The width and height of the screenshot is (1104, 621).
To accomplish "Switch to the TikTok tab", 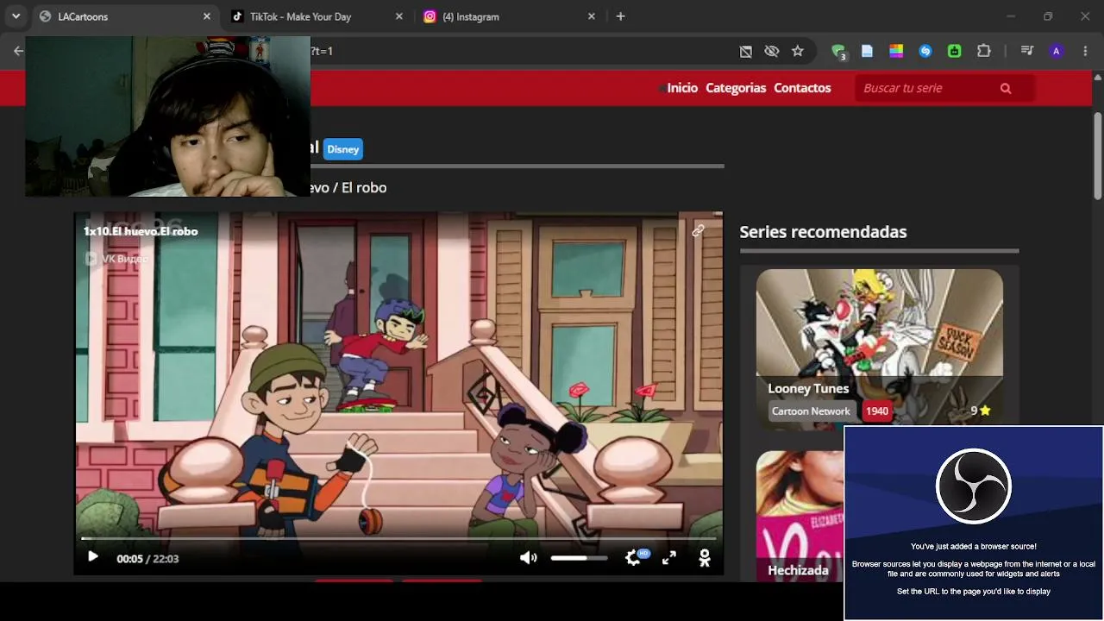I will pos(317,16).
